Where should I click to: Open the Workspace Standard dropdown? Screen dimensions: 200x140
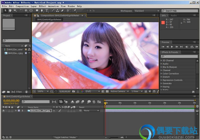pyautogui.click(x=146, y=11)
